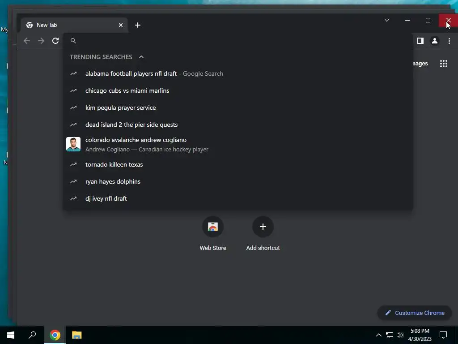Select chicago cubs vs miami marlins suggestion
Image resolution: width=458 pixels, height=344 pixels.
[238, 90]
